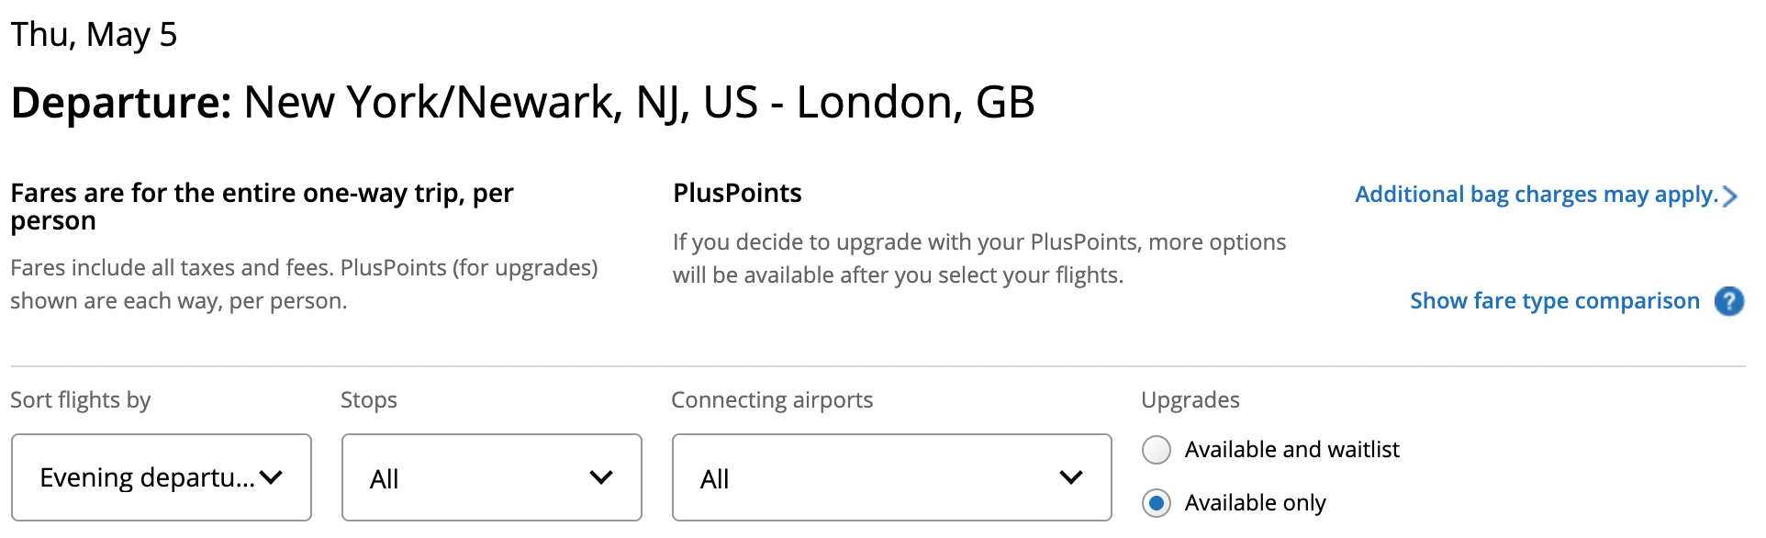Select the Available only radio button

pos(1157,503)
